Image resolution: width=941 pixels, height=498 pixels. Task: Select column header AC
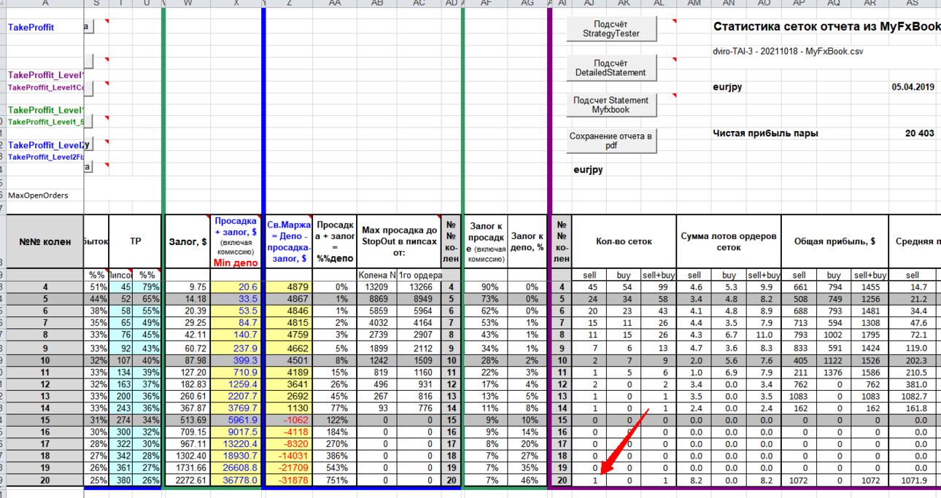tap(419, 4)
